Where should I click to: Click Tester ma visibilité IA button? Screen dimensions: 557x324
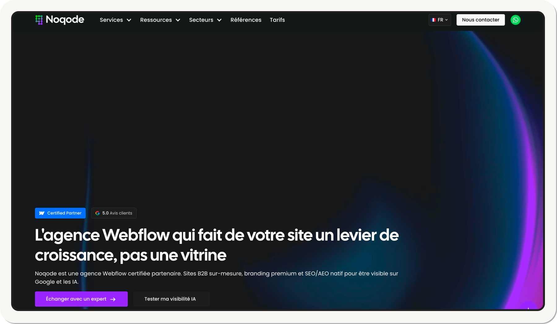pyautogui.click(x=171, y=299)
